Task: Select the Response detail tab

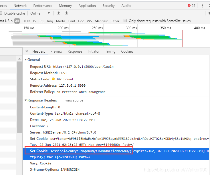Action: point(75,51)
